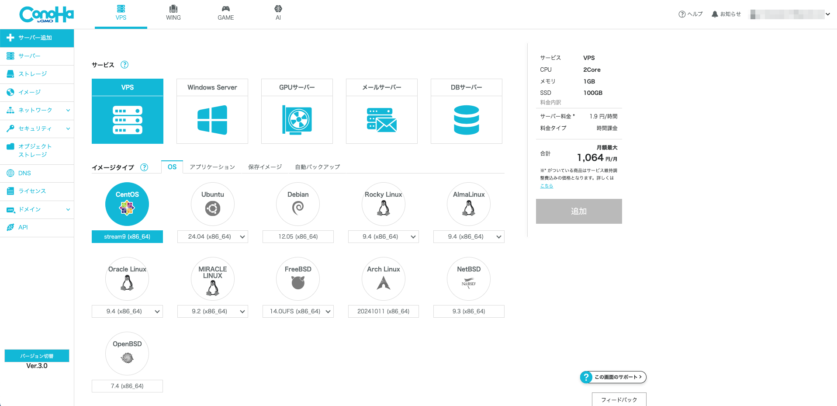Open the ストレージ section in the sidebar
The height and width of the screenshot is (406, 837).
[37, 74]
